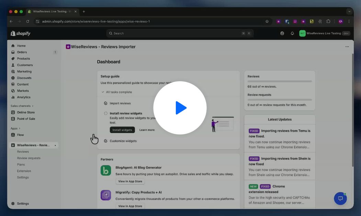Click the Content sidebar icon
This screenshot has height=216, width=361.
(x=13, y=84)
